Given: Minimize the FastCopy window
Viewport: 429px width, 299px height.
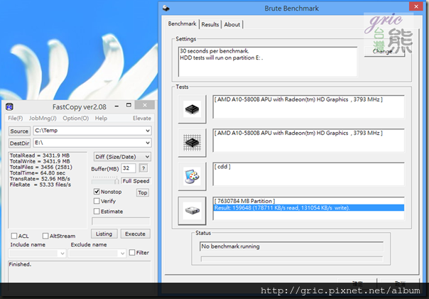Looking at the screenshot, I should (x=116, y=106).
